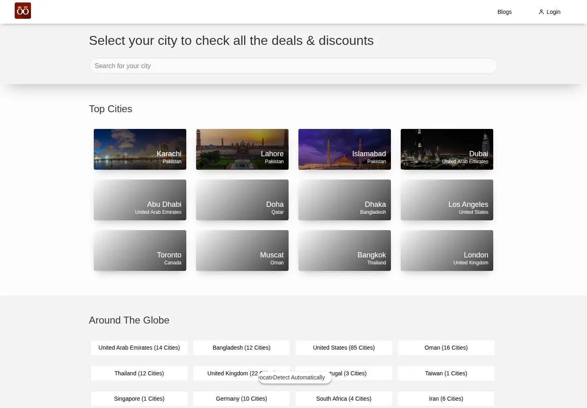The image size is (587, 408).
Task: Open the Login link
Action: pyautogui.click(x=549, y=12)
